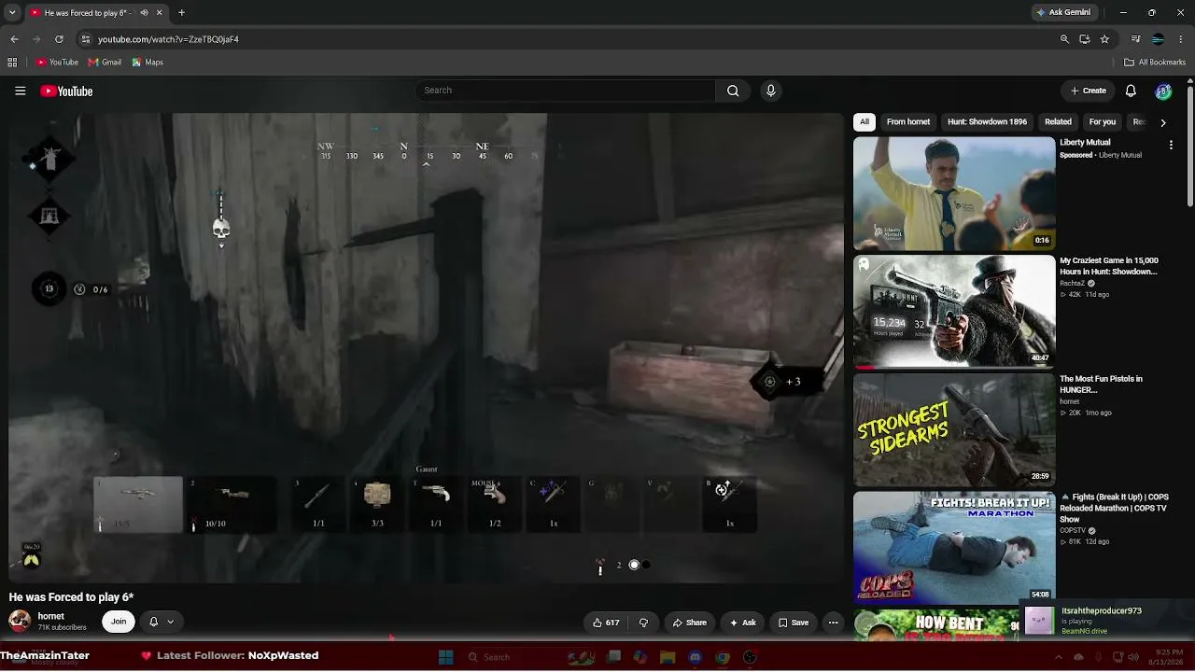Click the YouTube search input field
The height and width of the screenshot is (672, 1195).
coord(566,91)
